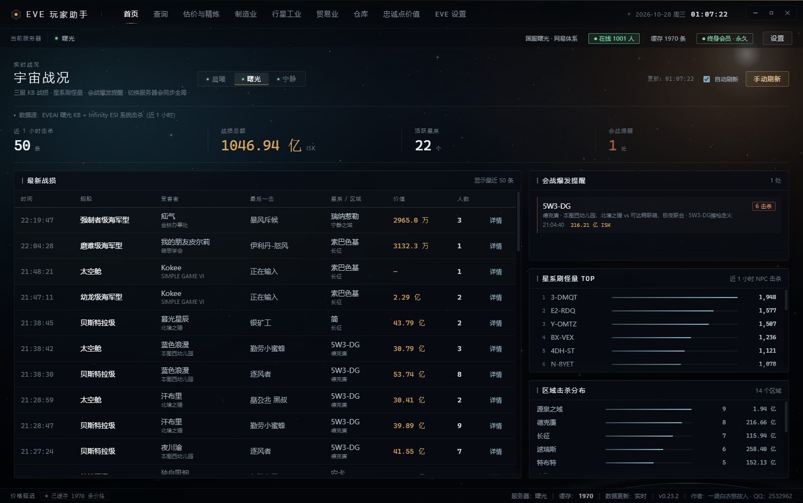Open 详情 for the 21:38:42 row
Viewport: 803px width, 503px height.
pos(496,349)
